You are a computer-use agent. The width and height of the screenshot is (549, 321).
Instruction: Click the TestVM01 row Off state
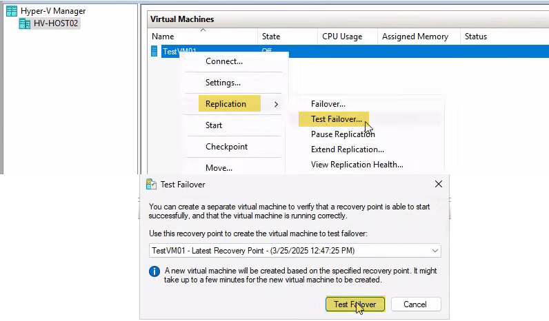(266, 50)
